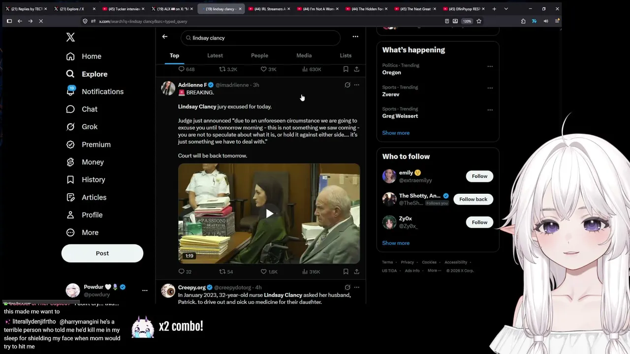This screenshot has width=630, height=354.
Task: Follow emily @extraemilyy
Action: pos(479,176)
